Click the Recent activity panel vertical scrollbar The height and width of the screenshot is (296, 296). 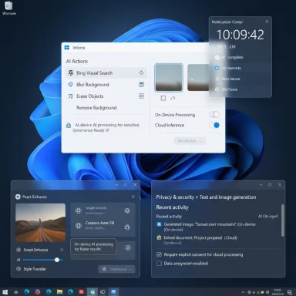[x=283, y=220]
